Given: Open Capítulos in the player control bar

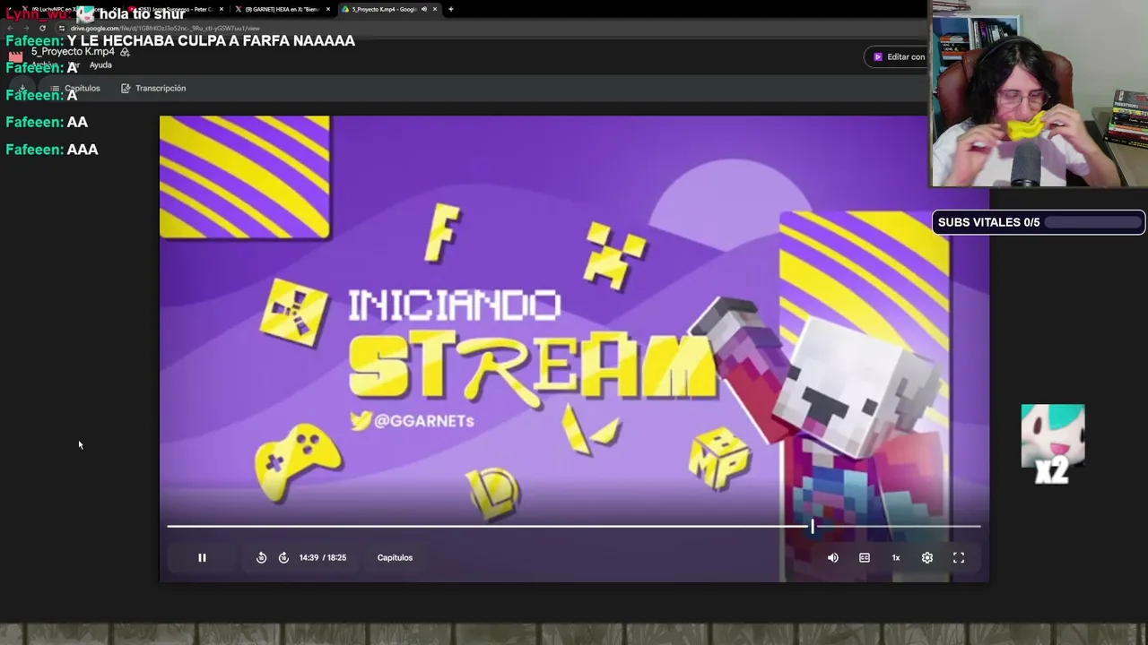Looking at the screenshot, I should coord(395,557).
